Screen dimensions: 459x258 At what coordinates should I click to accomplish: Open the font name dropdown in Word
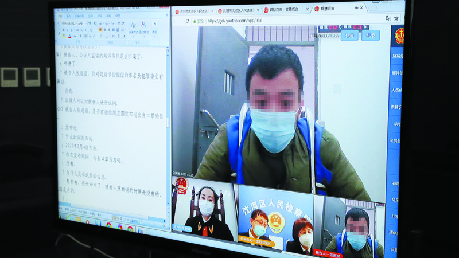point(76,24)
